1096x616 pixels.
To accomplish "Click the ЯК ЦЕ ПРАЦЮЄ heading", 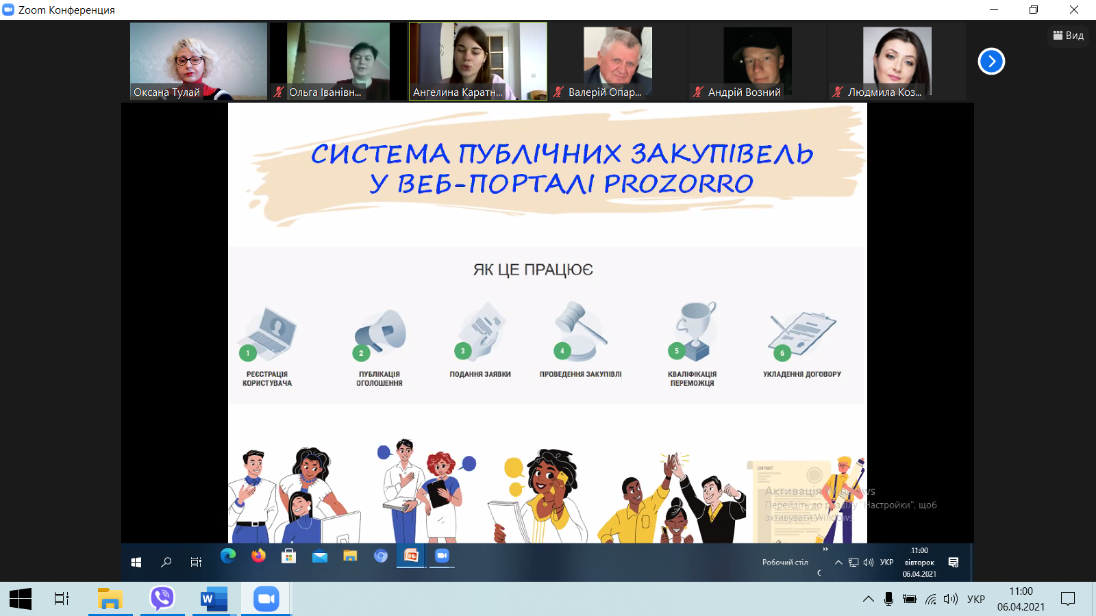I will click(533, 270).
